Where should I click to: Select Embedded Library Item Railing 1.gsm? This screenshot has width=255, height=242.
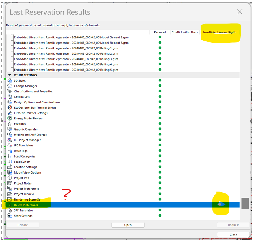pyautogui.click(x=66, y=48)
